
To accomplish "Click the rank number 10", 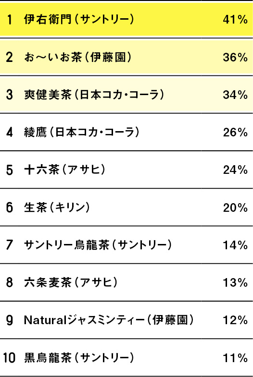I will pyautogui.click(x=9, y=358).
